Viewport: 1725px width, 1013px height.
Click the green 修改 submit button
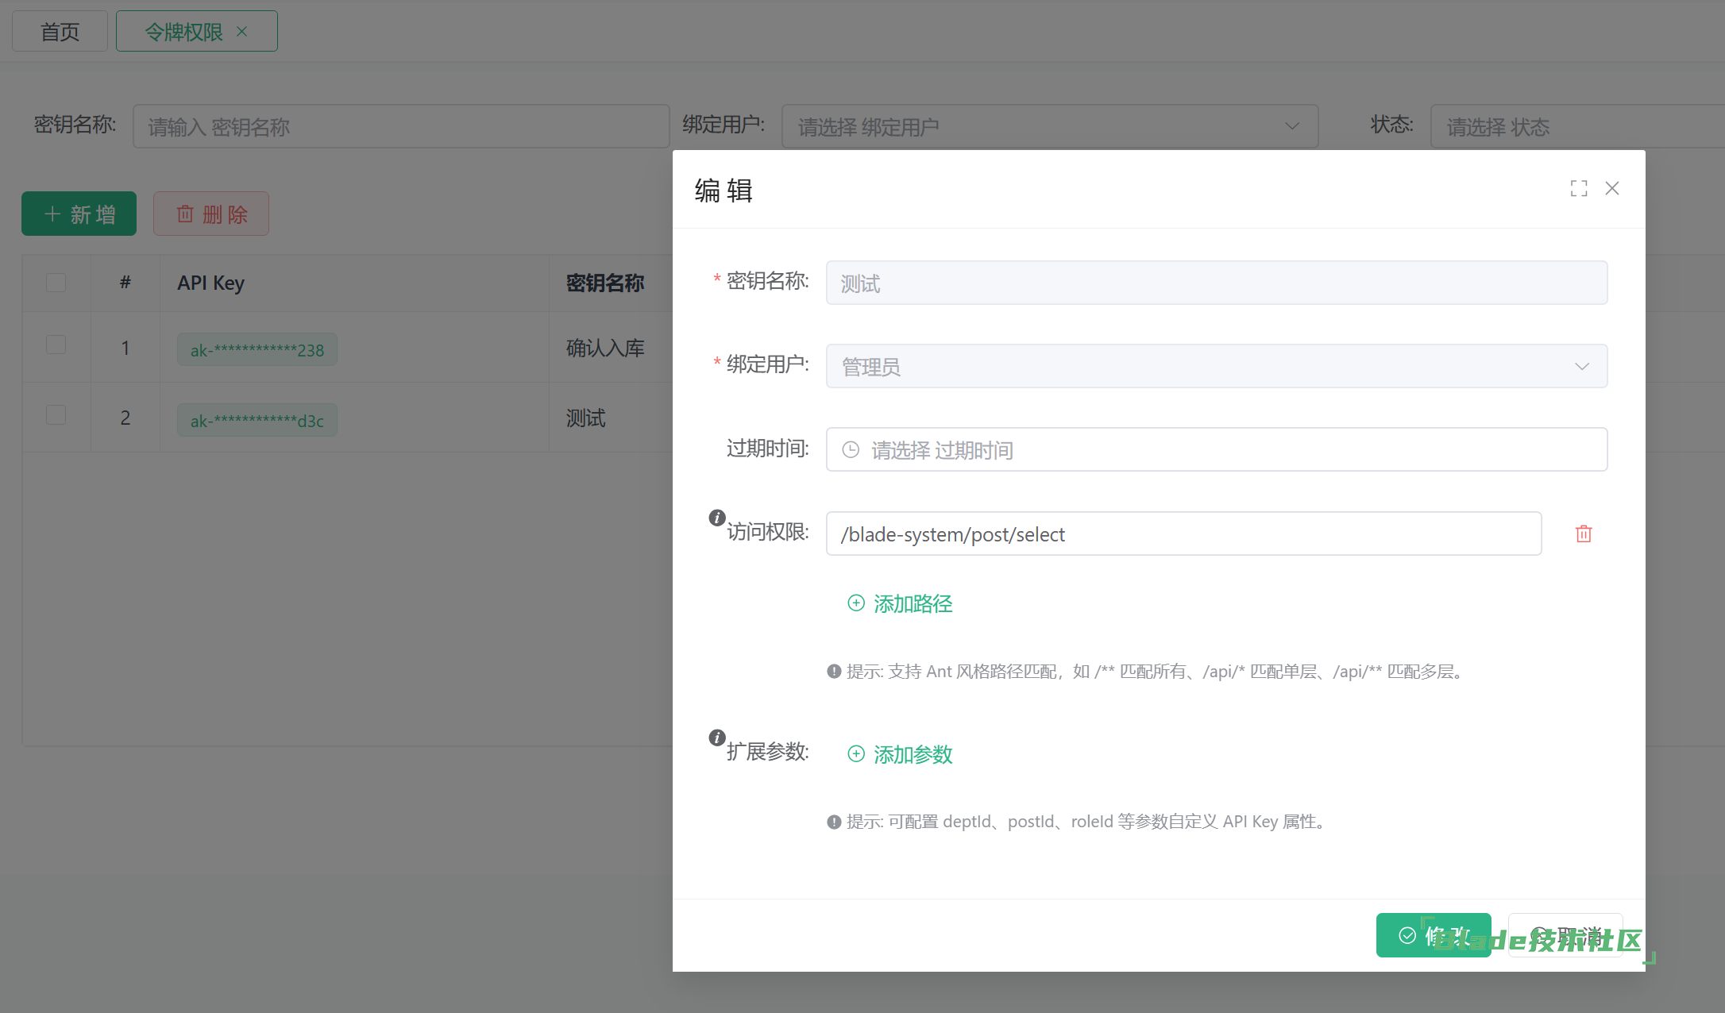click(x=1433, y=935)
